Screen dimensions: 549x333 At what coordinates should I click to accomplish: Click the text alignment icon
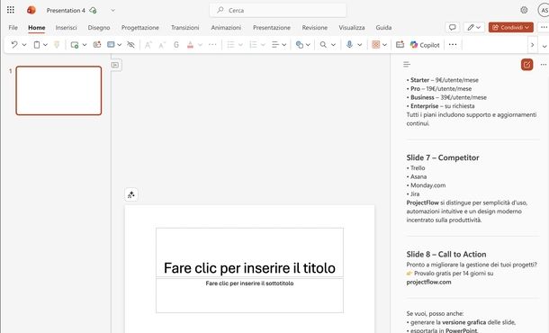click(275, 45)
